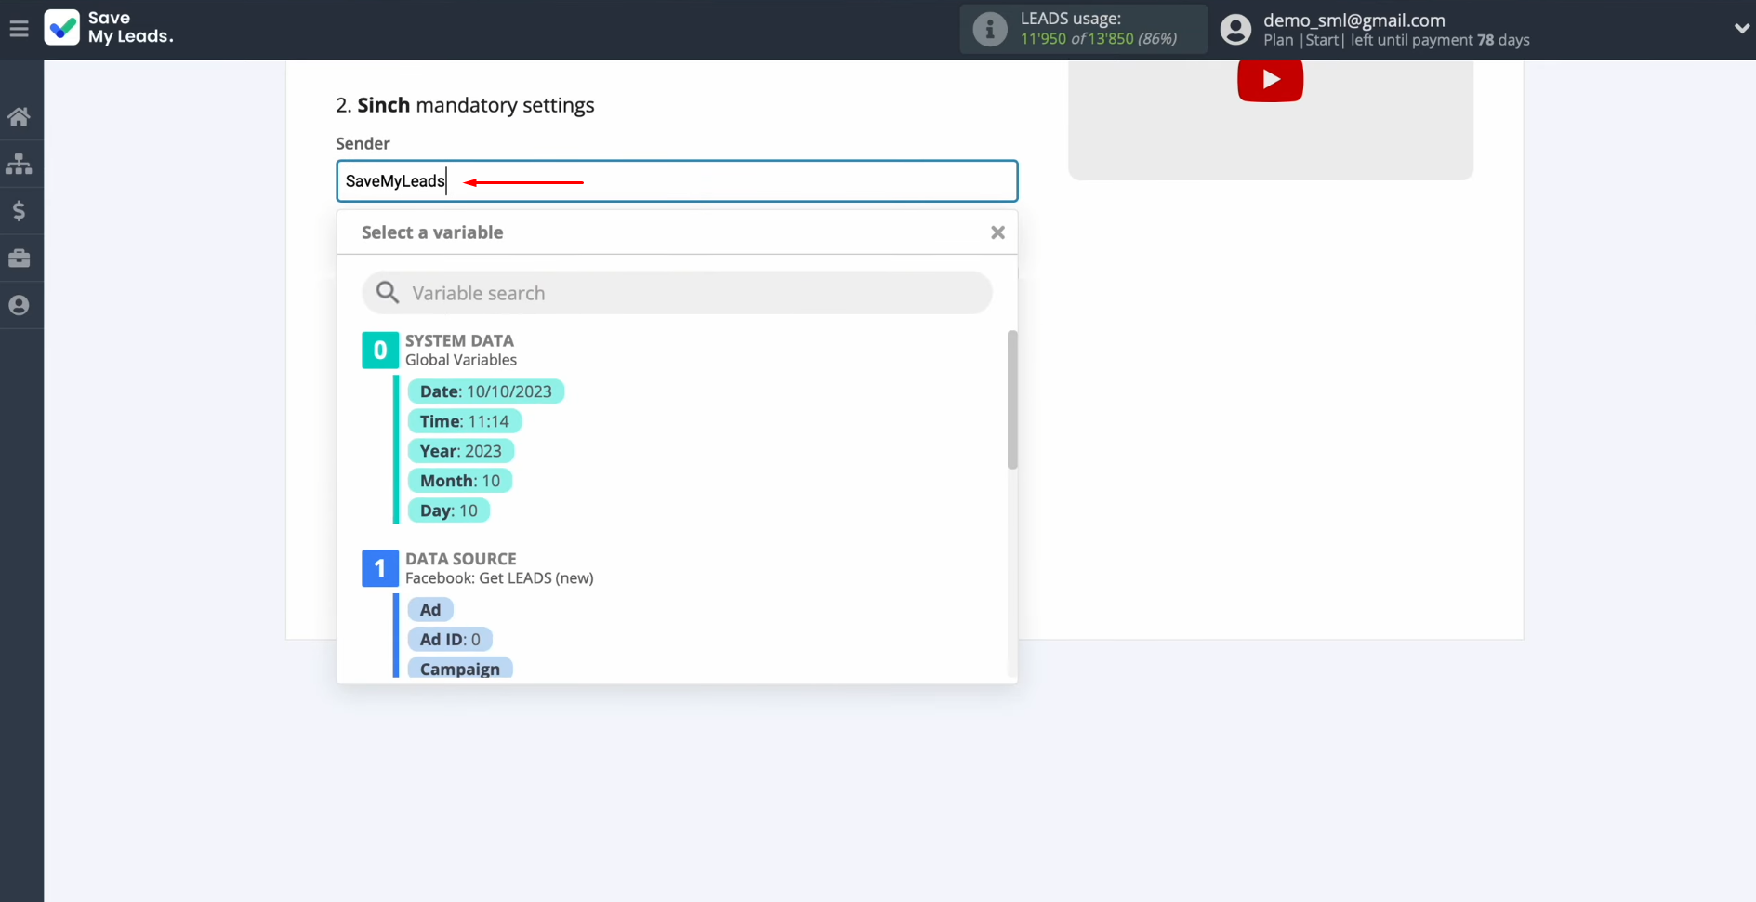Viewport: 1756px width, 902px height.
Task: Insert the Year: 2023 variable
Action: 460,451
